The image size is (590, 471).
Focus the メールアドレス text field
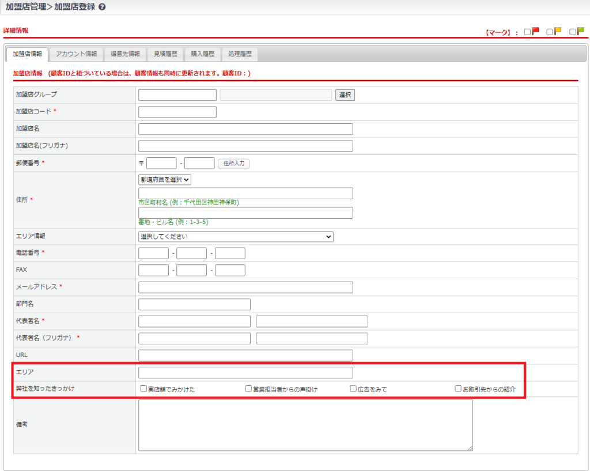pyautogui.click(x=245, y=287)
